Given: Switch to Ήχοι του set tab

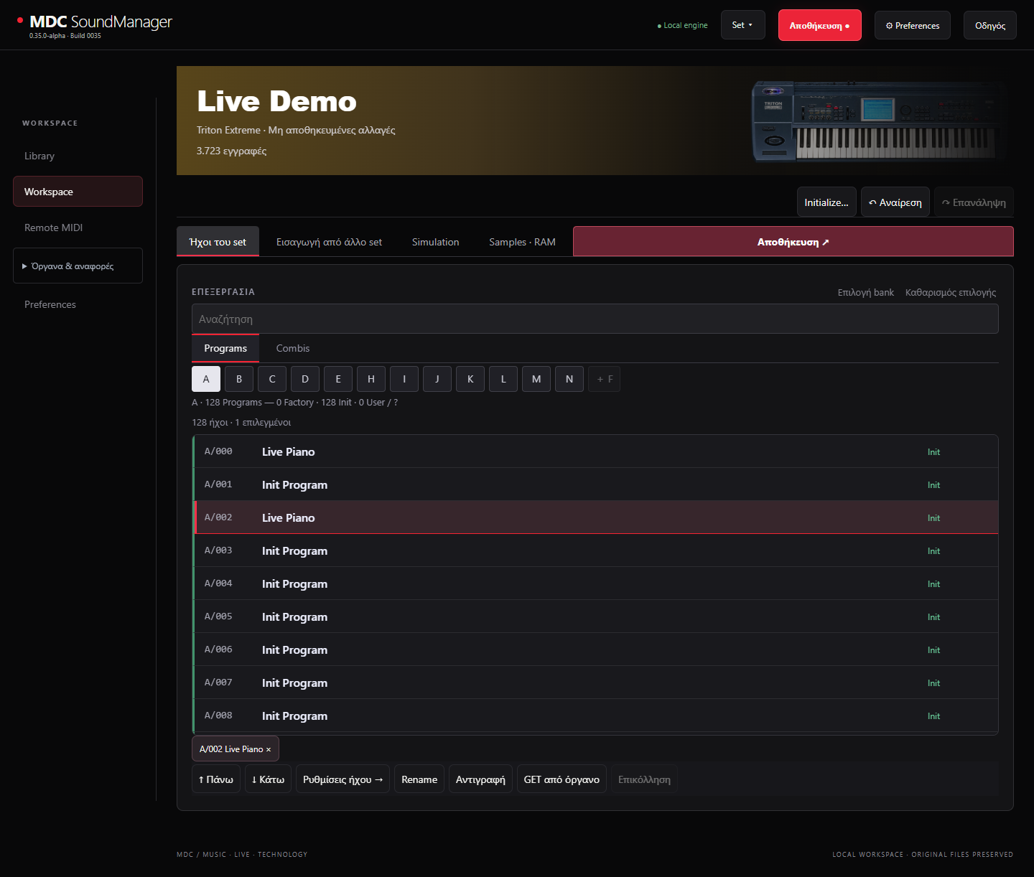Looking at the screenshot, I should pyautogui.click(x=218, y=242).
